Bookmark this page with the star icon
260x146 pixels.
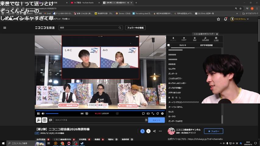point(241,9)
